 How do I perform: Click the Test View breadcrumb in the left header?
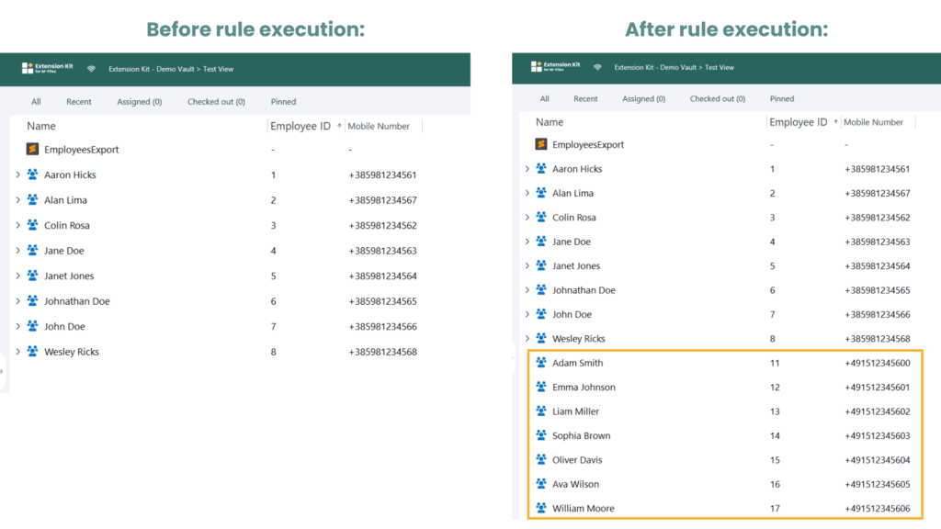tap(218, 69)
